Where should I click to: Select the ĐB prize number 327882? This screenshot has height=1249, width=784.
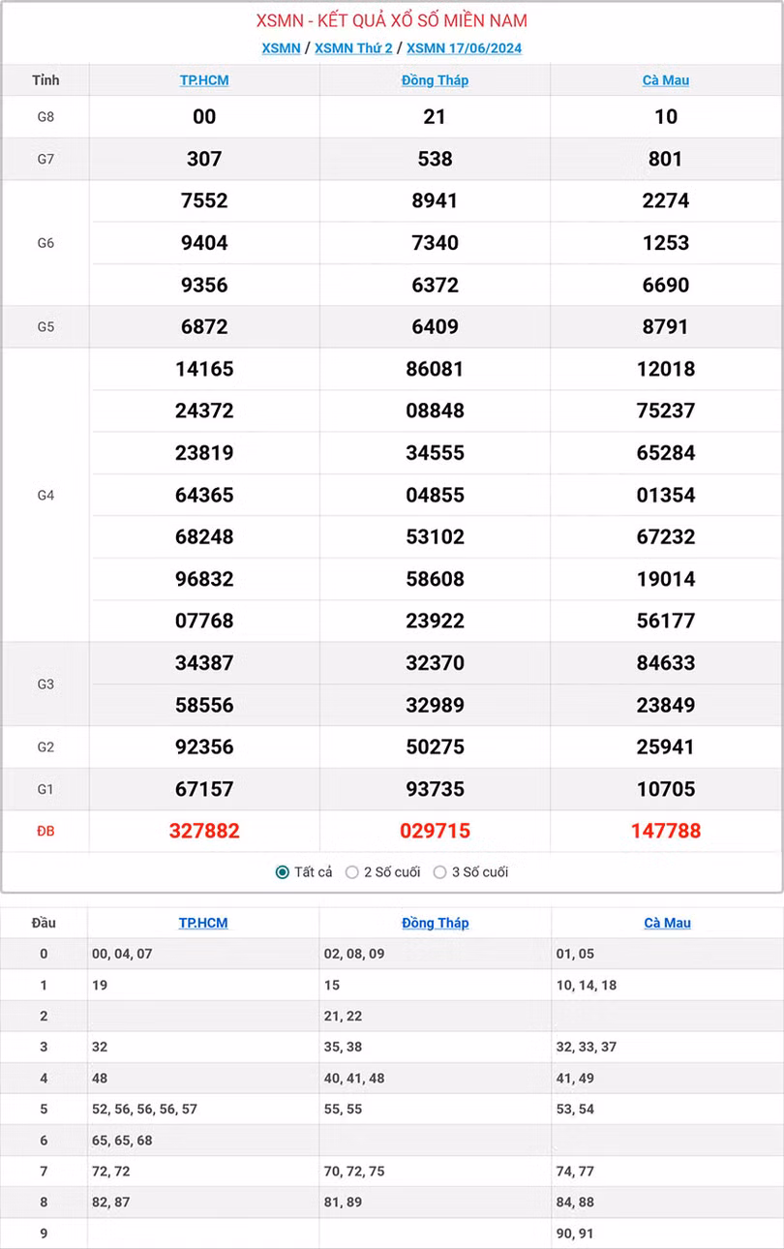click(x=203, y=831)
